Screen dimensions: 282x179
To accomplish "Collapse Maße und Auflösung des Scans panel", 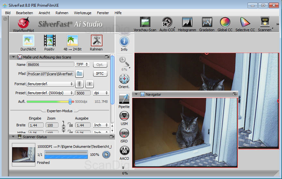I will 13,57.
